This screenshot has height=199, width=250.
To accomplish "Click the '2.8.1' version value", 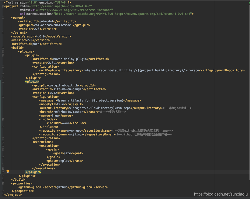I will click(x=52, y=63).
